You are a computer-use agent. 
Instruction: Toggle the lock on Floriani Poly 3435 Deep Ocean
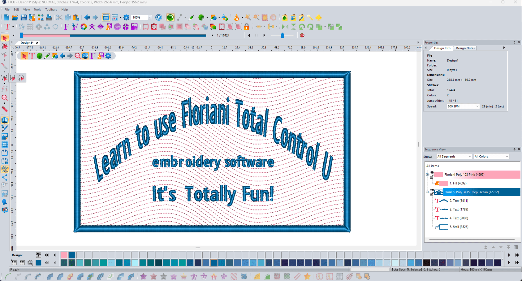click(432, 195)
